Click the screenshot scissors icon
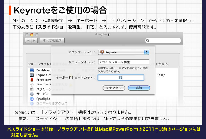This screenshot has height=139, width=206. coord(32,89)
